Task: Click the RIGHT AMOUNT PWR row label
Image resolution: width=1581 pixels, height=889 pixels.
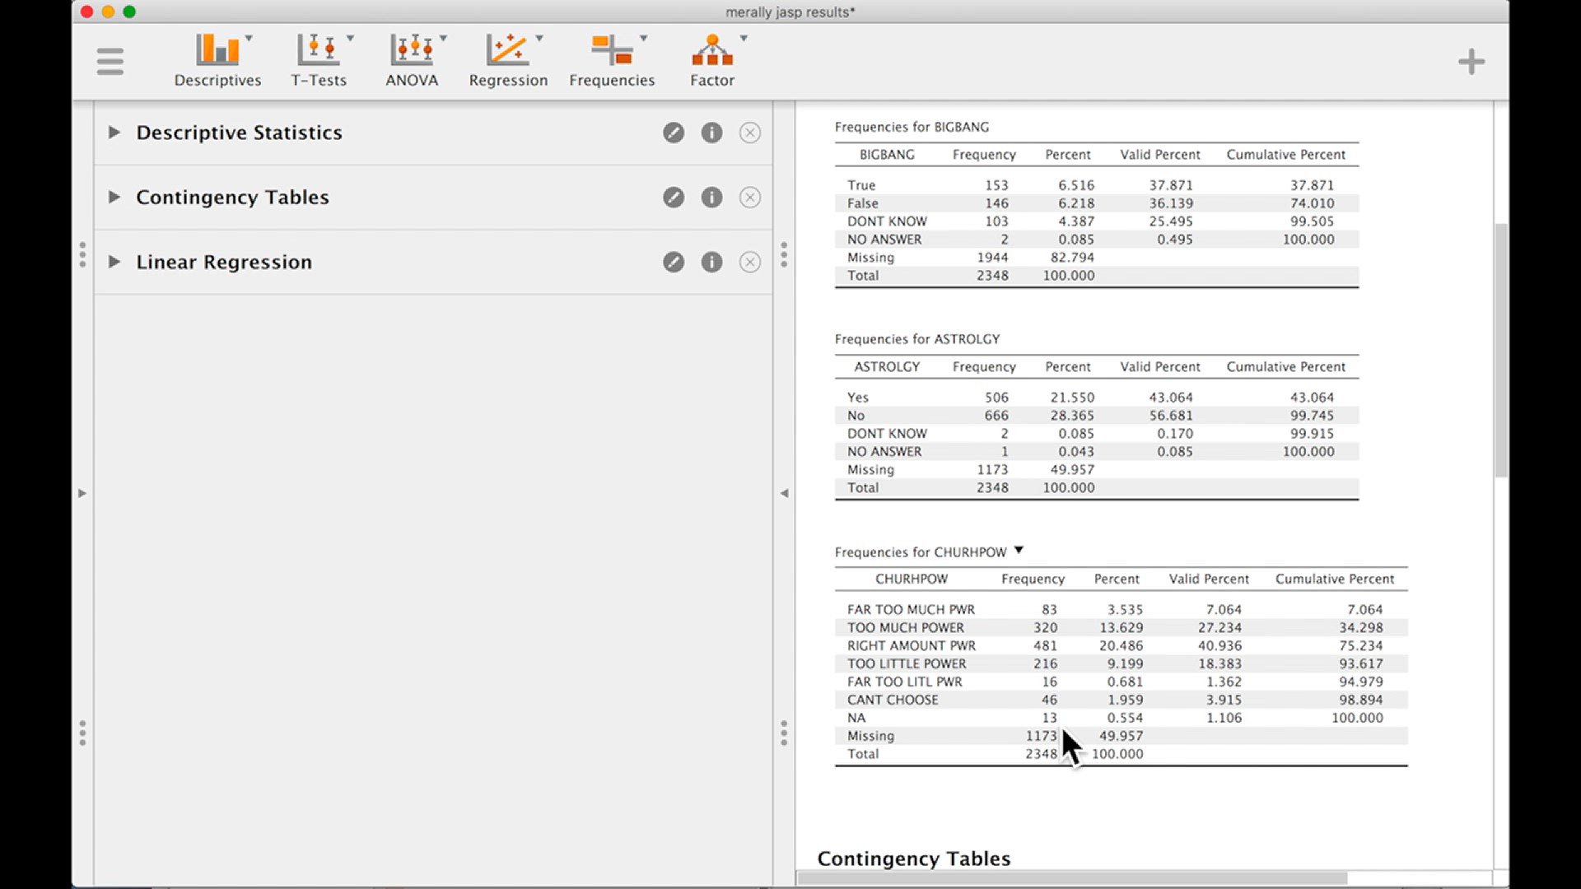Action: click(x=911, y=646)
